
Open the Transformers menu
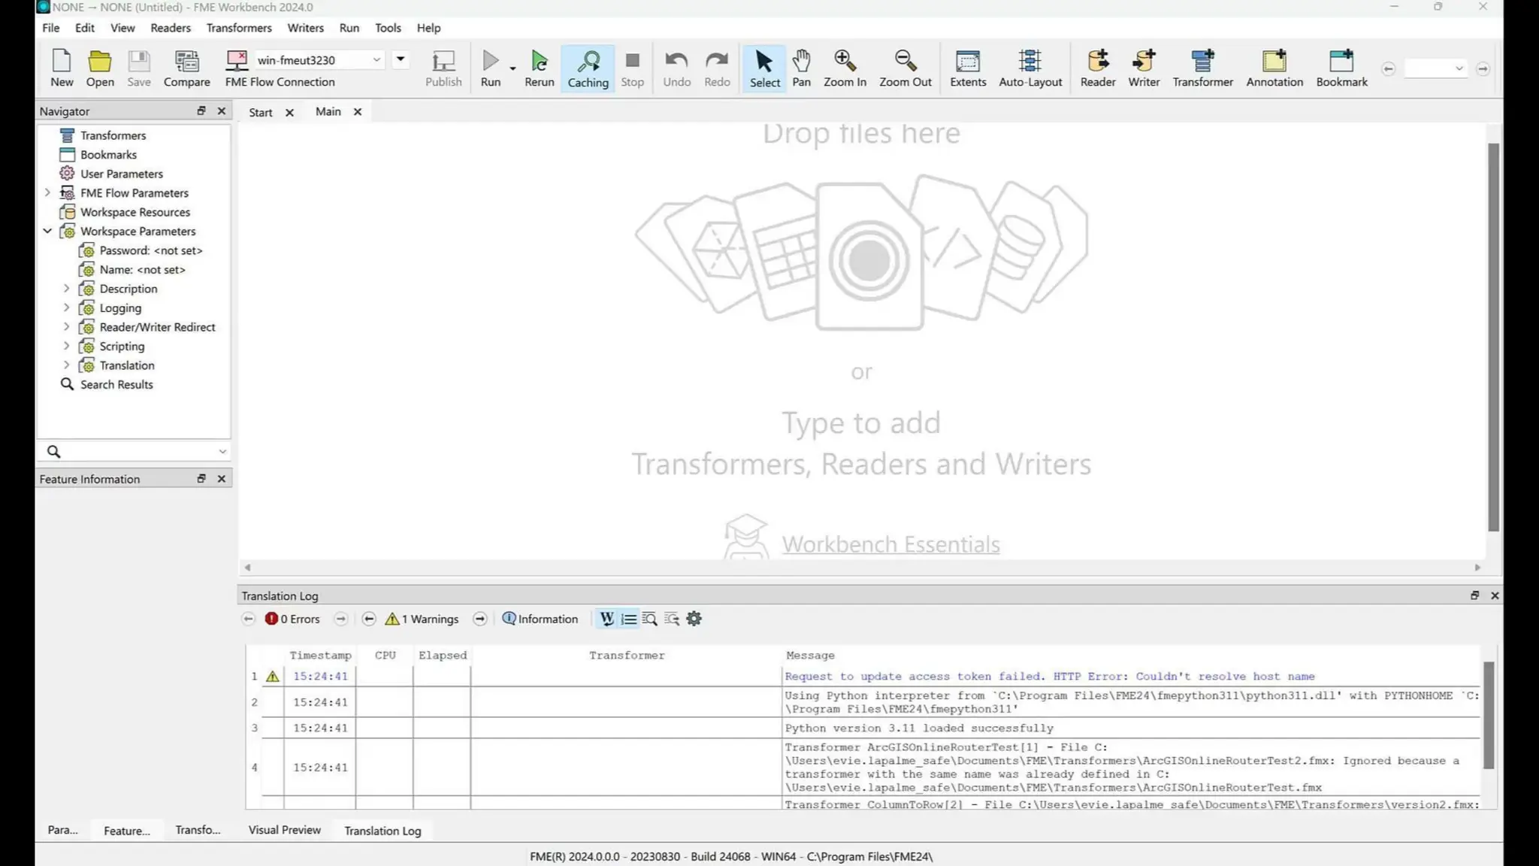tap(239, 28)
